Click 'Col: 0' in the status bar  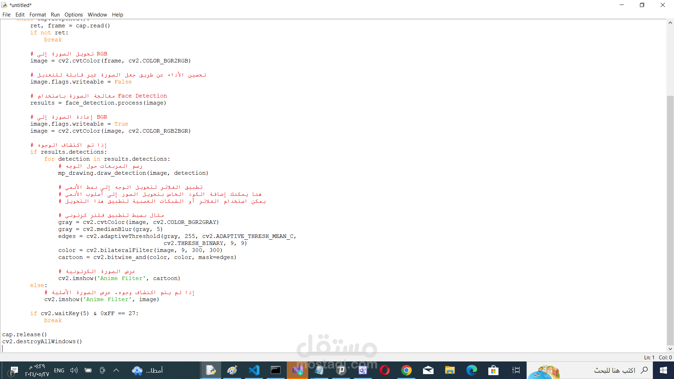point(665,357)
